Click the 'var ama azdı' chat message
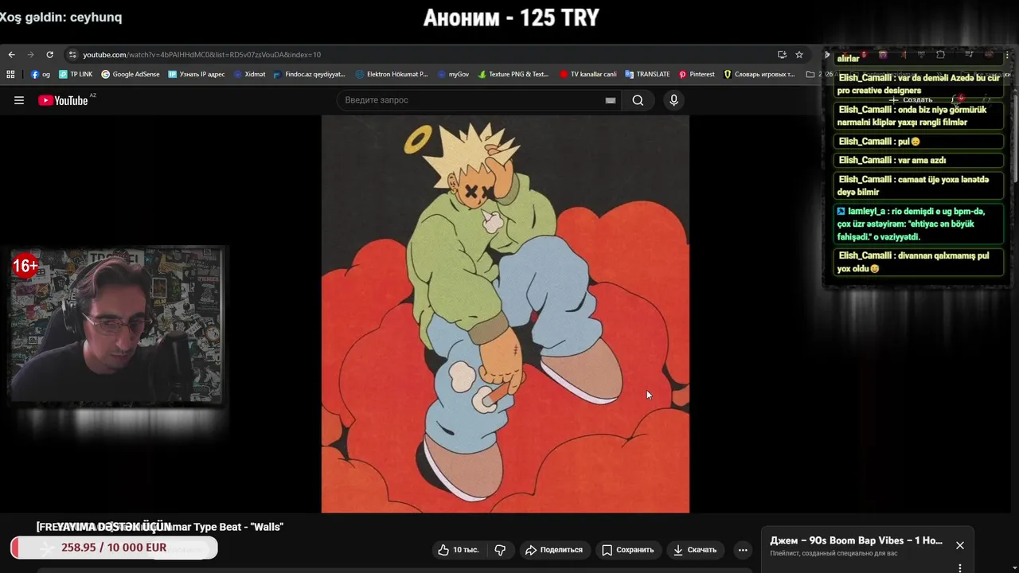Viewport: 1019px width, 573px height. pyautogui.click(x=919, y=160)
